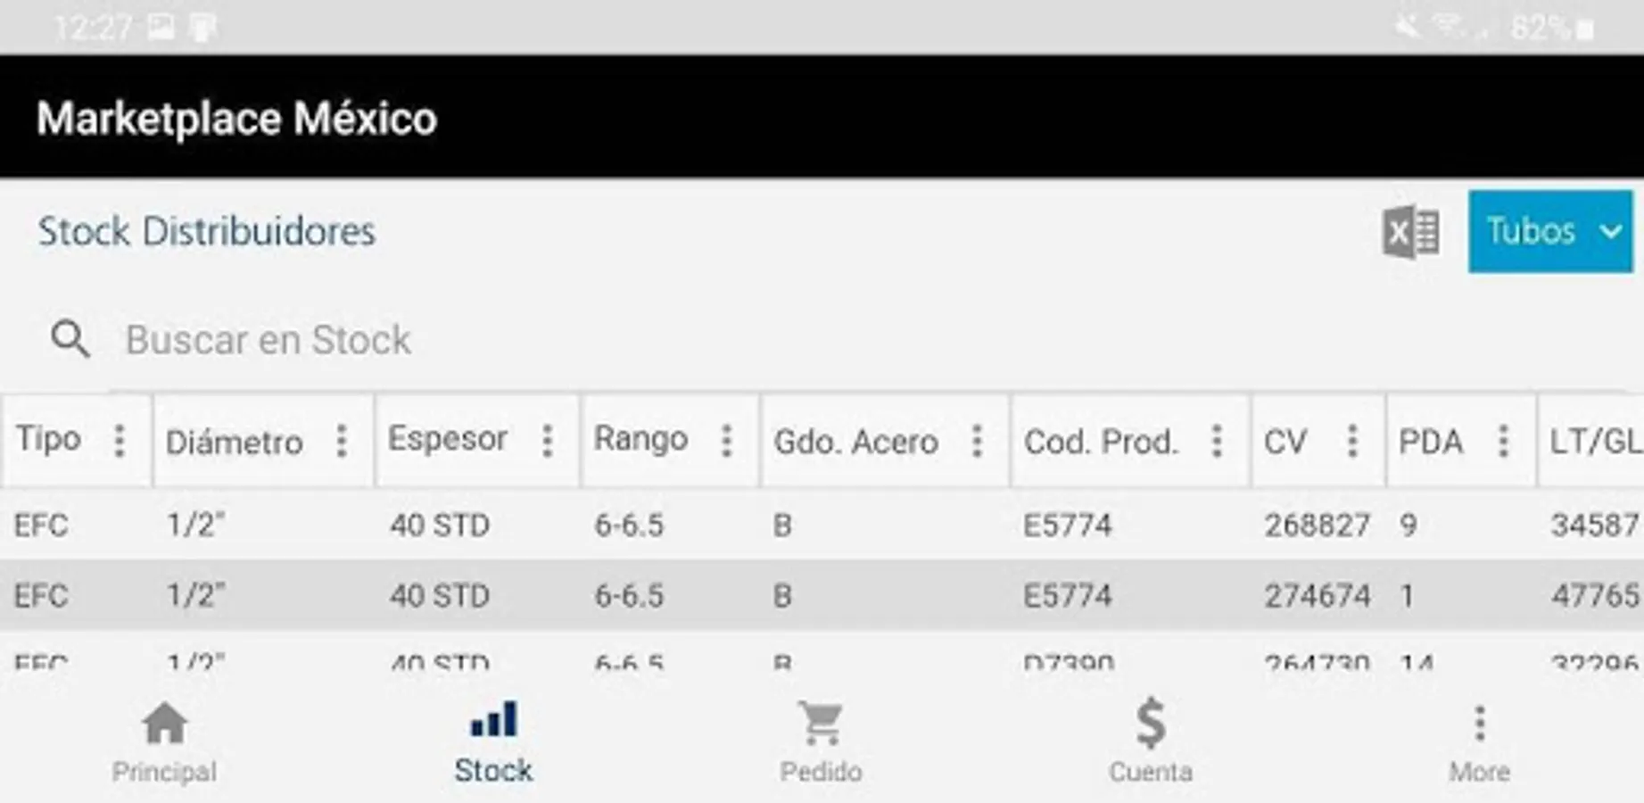
Task: Switch to the Stock tab
Action: click(x=492, y=742)
